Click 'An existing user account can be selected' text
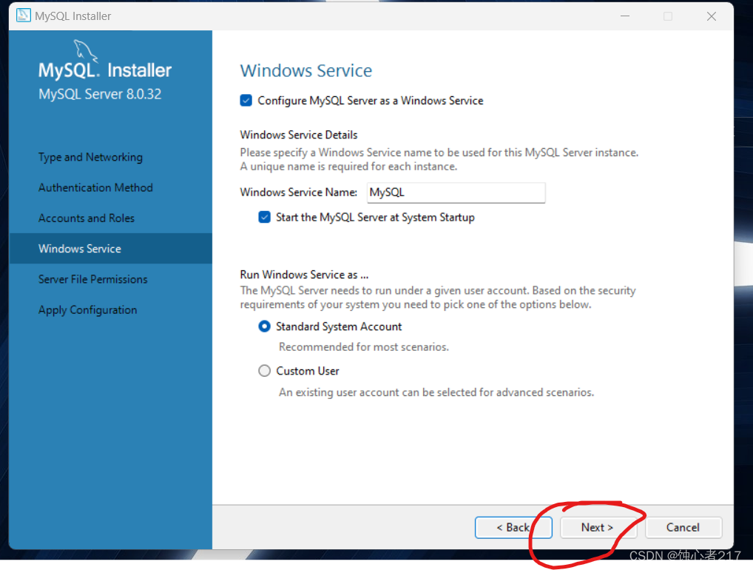753x570 pixels. tap(436, 392)
